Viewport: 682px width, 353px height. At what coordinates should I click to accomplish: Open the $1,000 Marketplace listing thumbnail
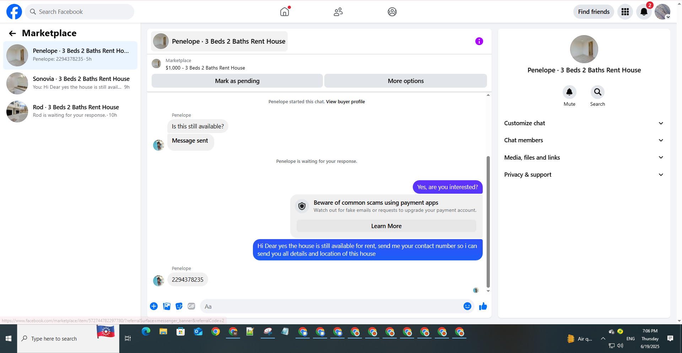tap(156, 64)
